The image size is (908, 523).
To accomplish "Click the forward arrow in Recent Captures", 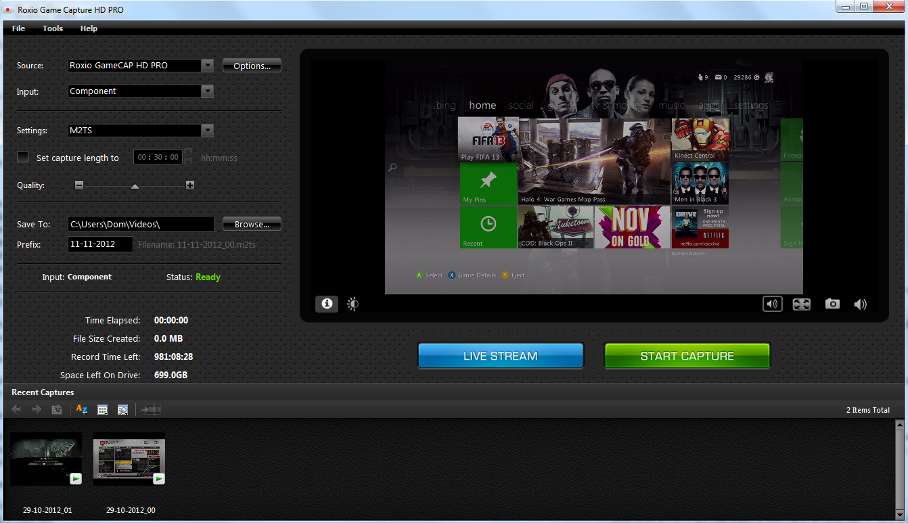I will pos(37,409).
